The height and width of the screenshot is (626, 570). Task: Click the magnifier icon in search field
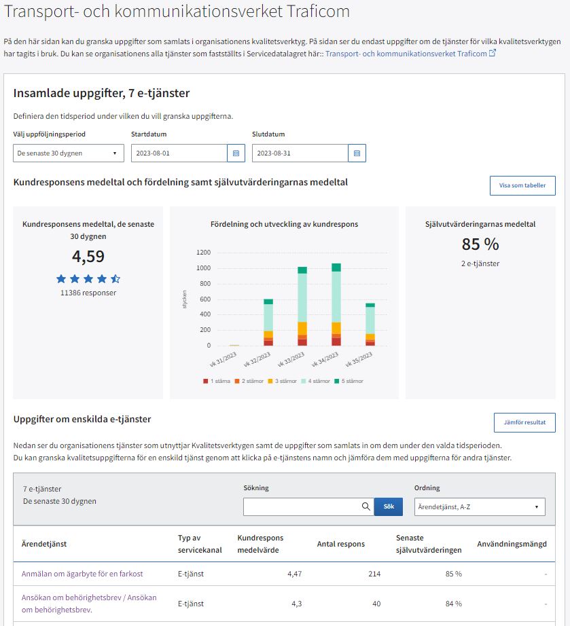366,507
